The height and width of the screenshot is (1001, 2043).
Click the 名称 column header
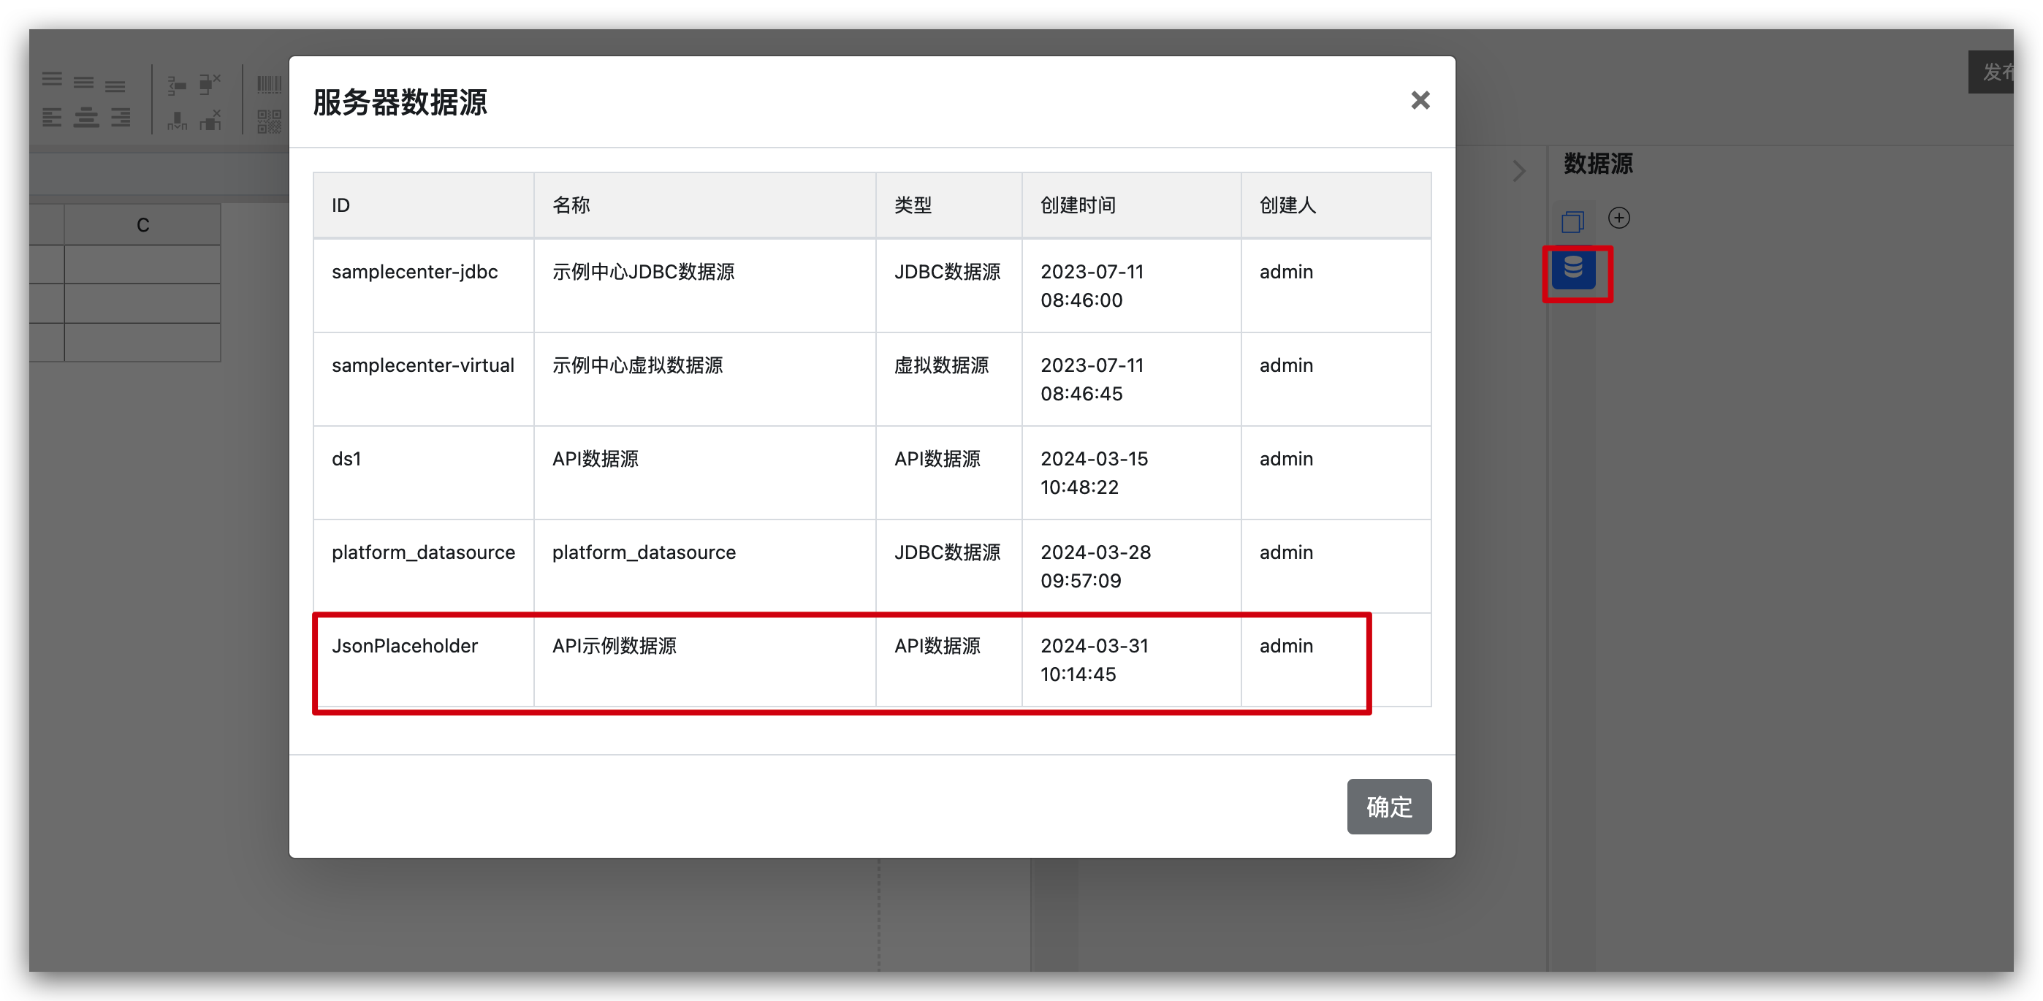(704, 205)
